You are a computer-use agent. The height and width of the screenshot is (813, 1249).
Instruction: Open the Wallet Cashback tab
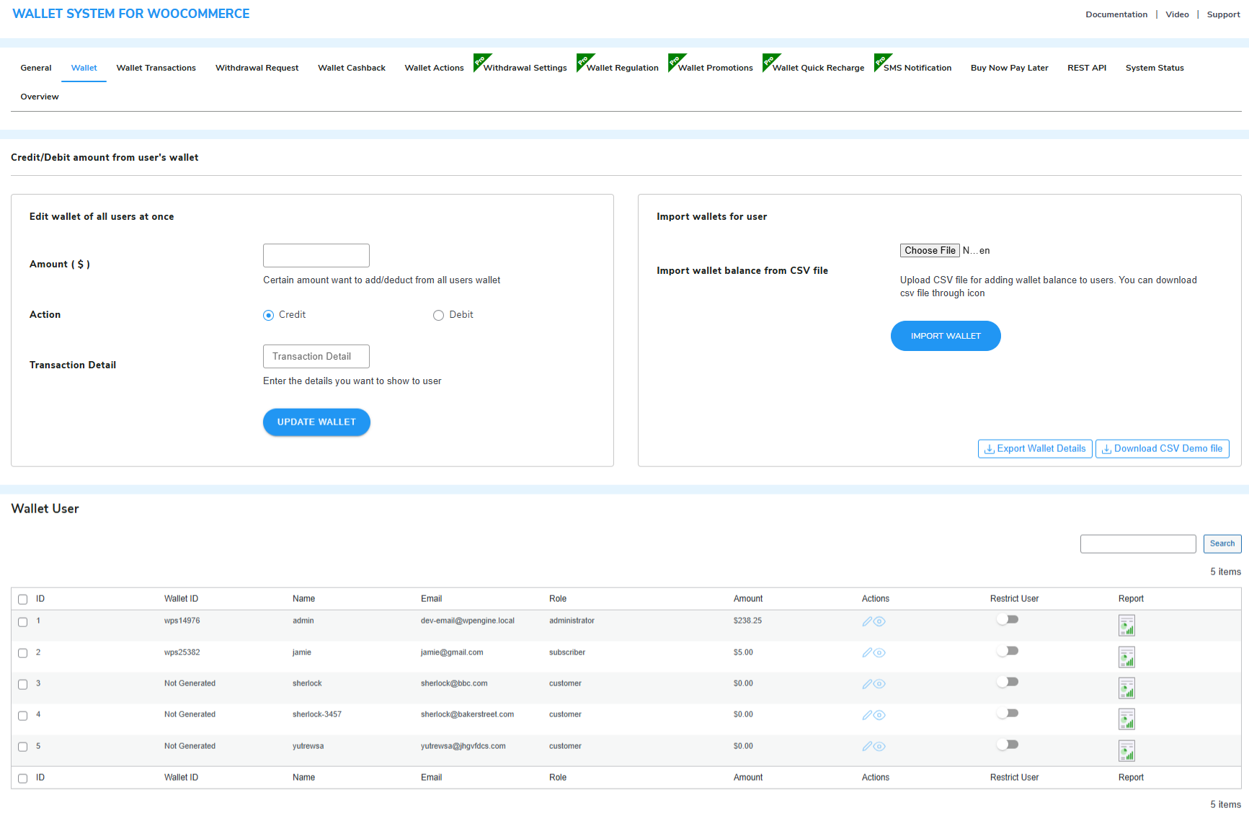352,68
